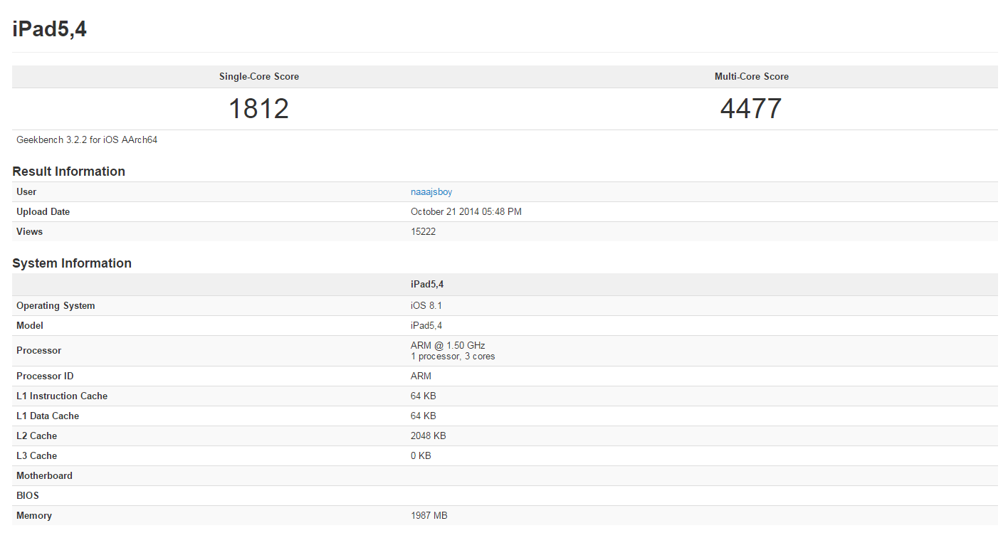Select the upload date October 21 2014 05:48 PM
Screen dimensions: 1008x538
point(466,212)
